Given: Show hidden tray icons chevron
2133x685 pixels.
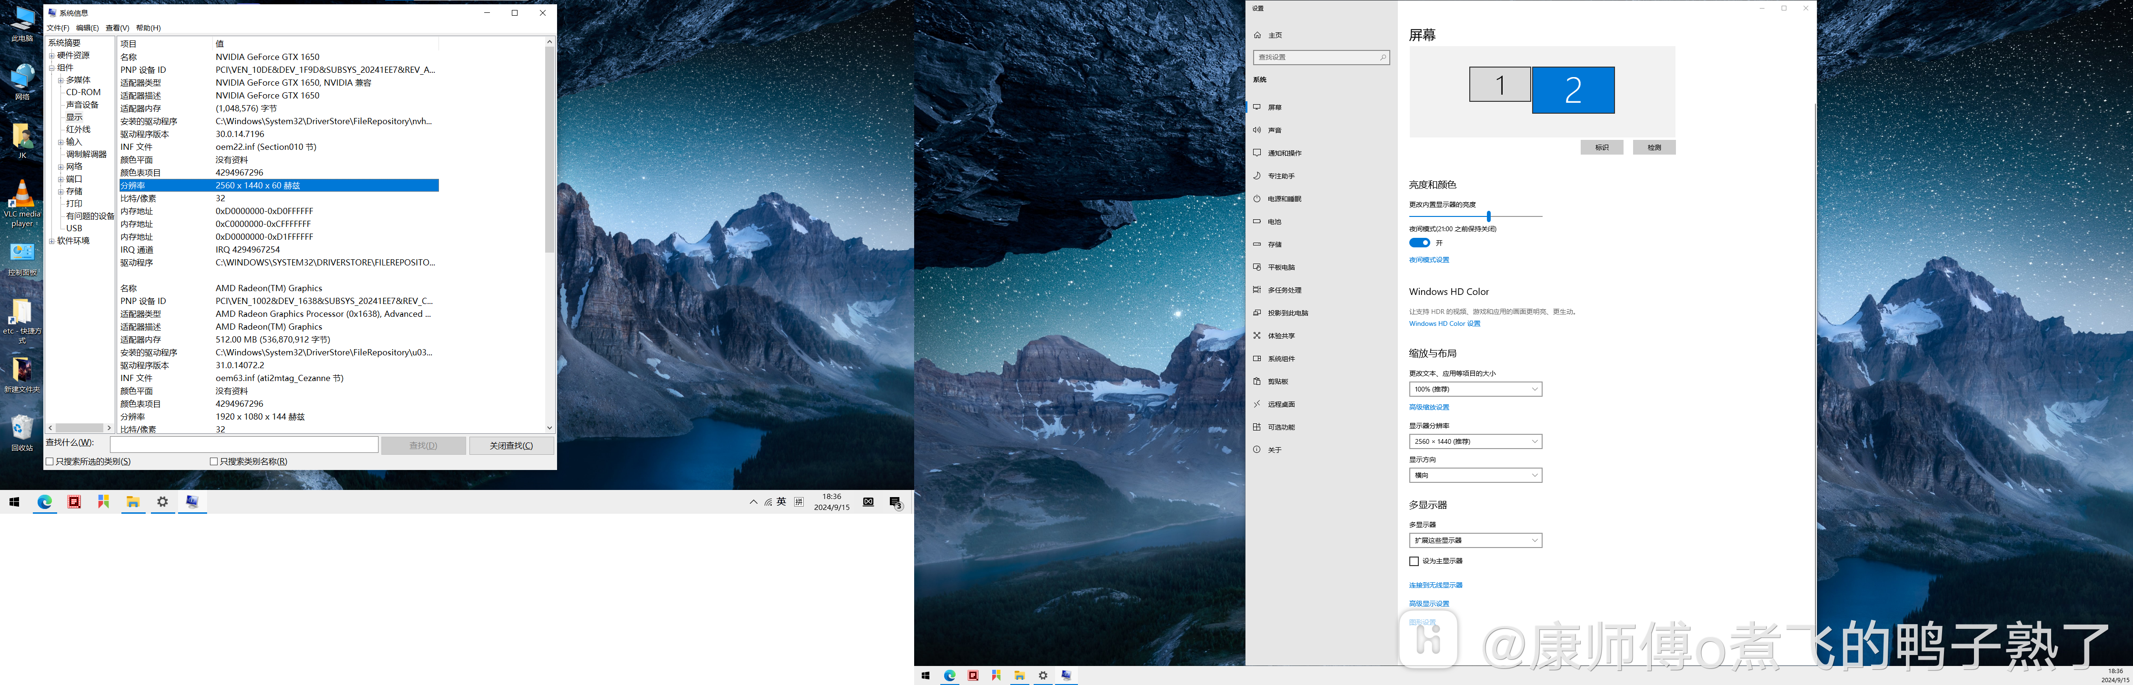Looking at the screenshot, I should pyautogui.click(x=753, y=502).
